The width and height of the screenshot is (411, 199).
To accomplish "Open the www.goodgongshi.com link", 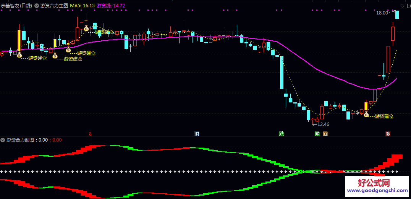I will coord(377,191).
